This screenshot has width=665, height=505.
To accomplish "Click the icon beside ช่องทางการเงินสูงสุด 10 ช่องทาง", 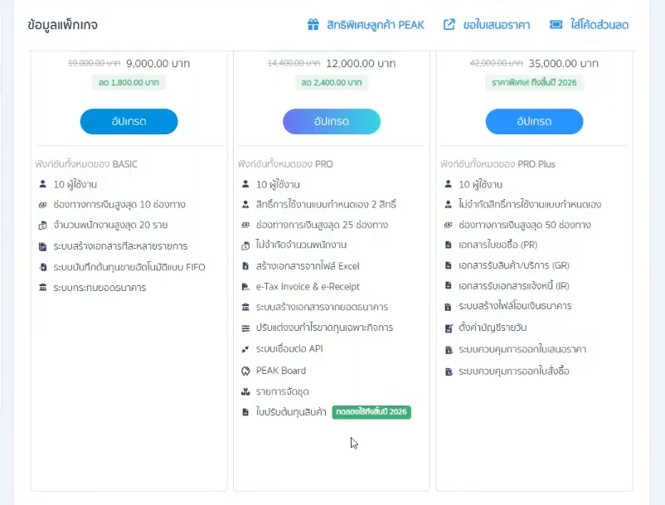I will [x=42, y=205].
